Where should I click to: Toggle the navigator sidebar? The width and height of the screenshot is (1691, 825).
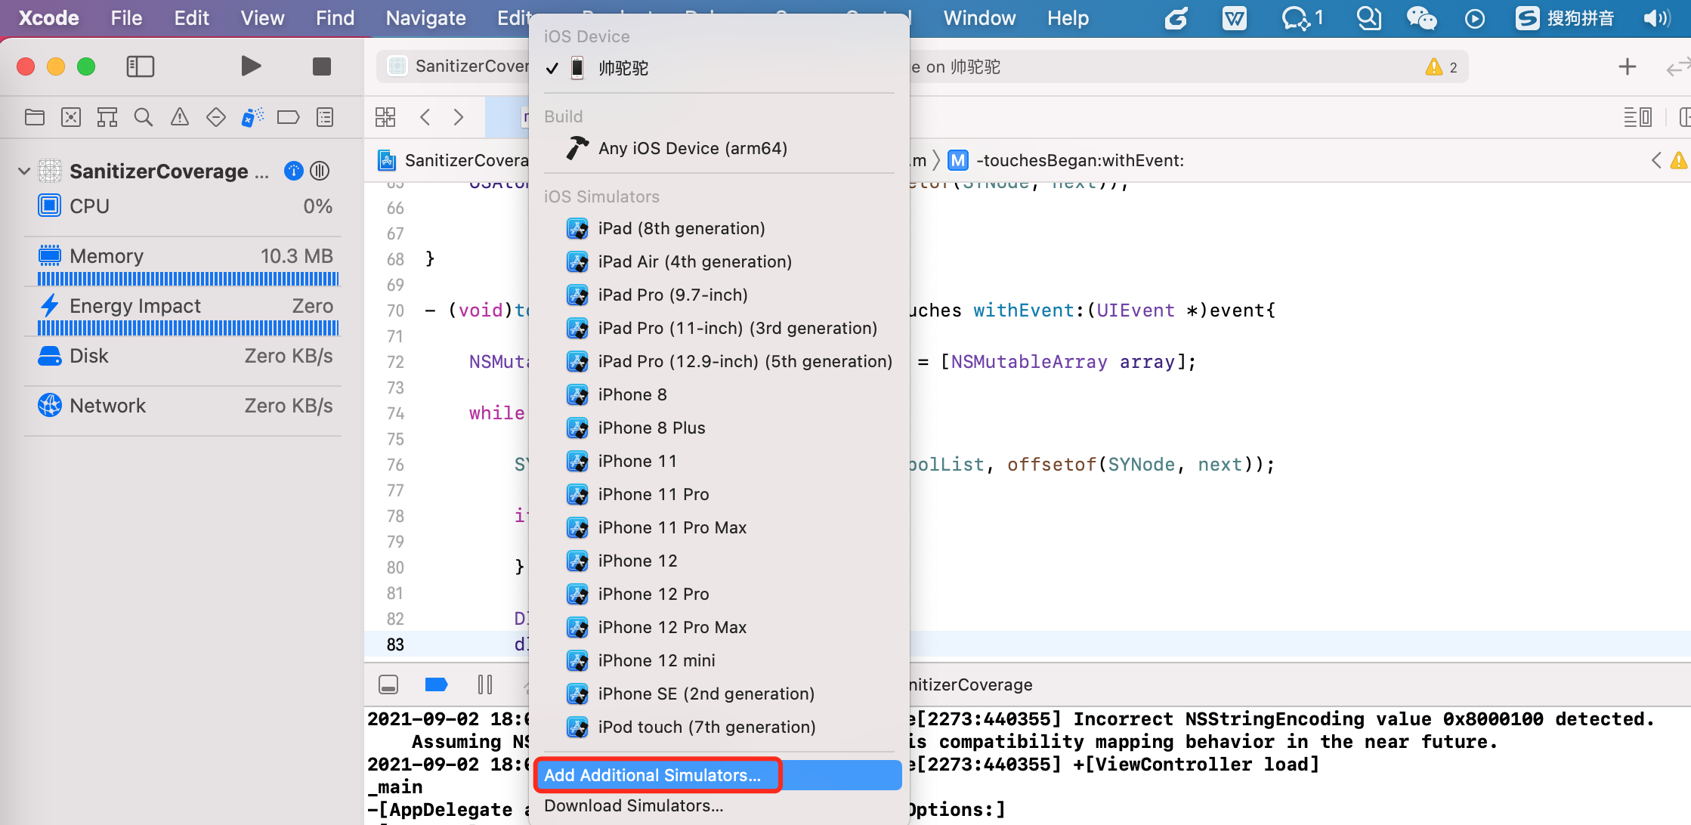click(141, 66)
